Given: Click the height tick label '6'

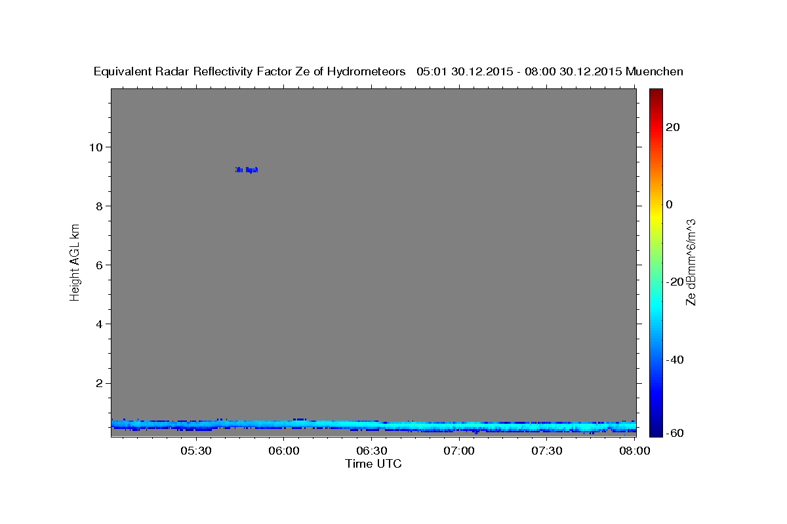Looking at the screenshot, I should (99, 265).
